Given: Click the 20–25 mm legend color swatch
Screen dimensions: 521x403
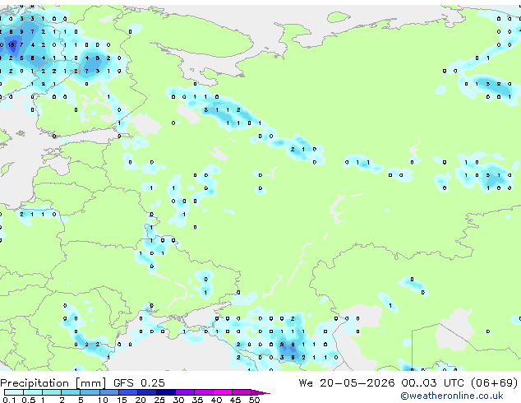Looking at the screenshot, I should [147, 392].
